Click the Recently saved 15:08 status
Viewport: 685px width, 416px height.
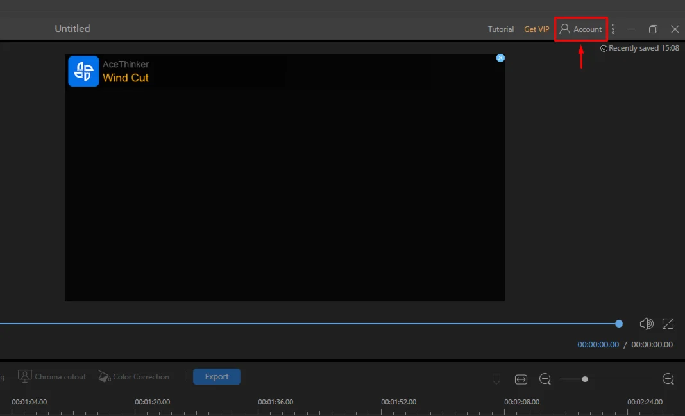640,48
